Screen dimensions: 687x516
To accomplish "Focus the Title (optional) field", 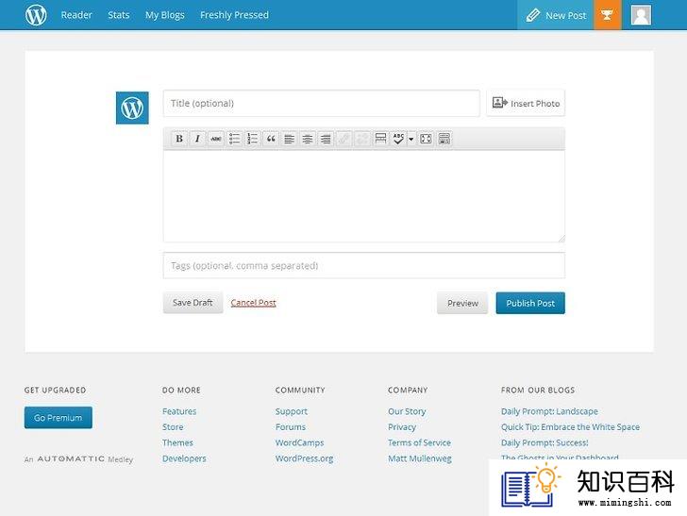I will coord(322,104).
